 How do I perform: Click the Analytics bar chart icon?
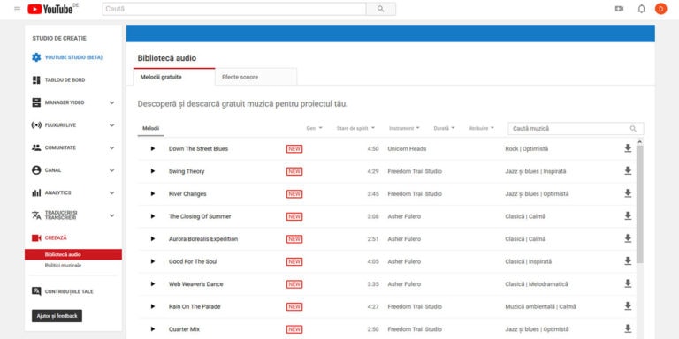click(36, 192)
